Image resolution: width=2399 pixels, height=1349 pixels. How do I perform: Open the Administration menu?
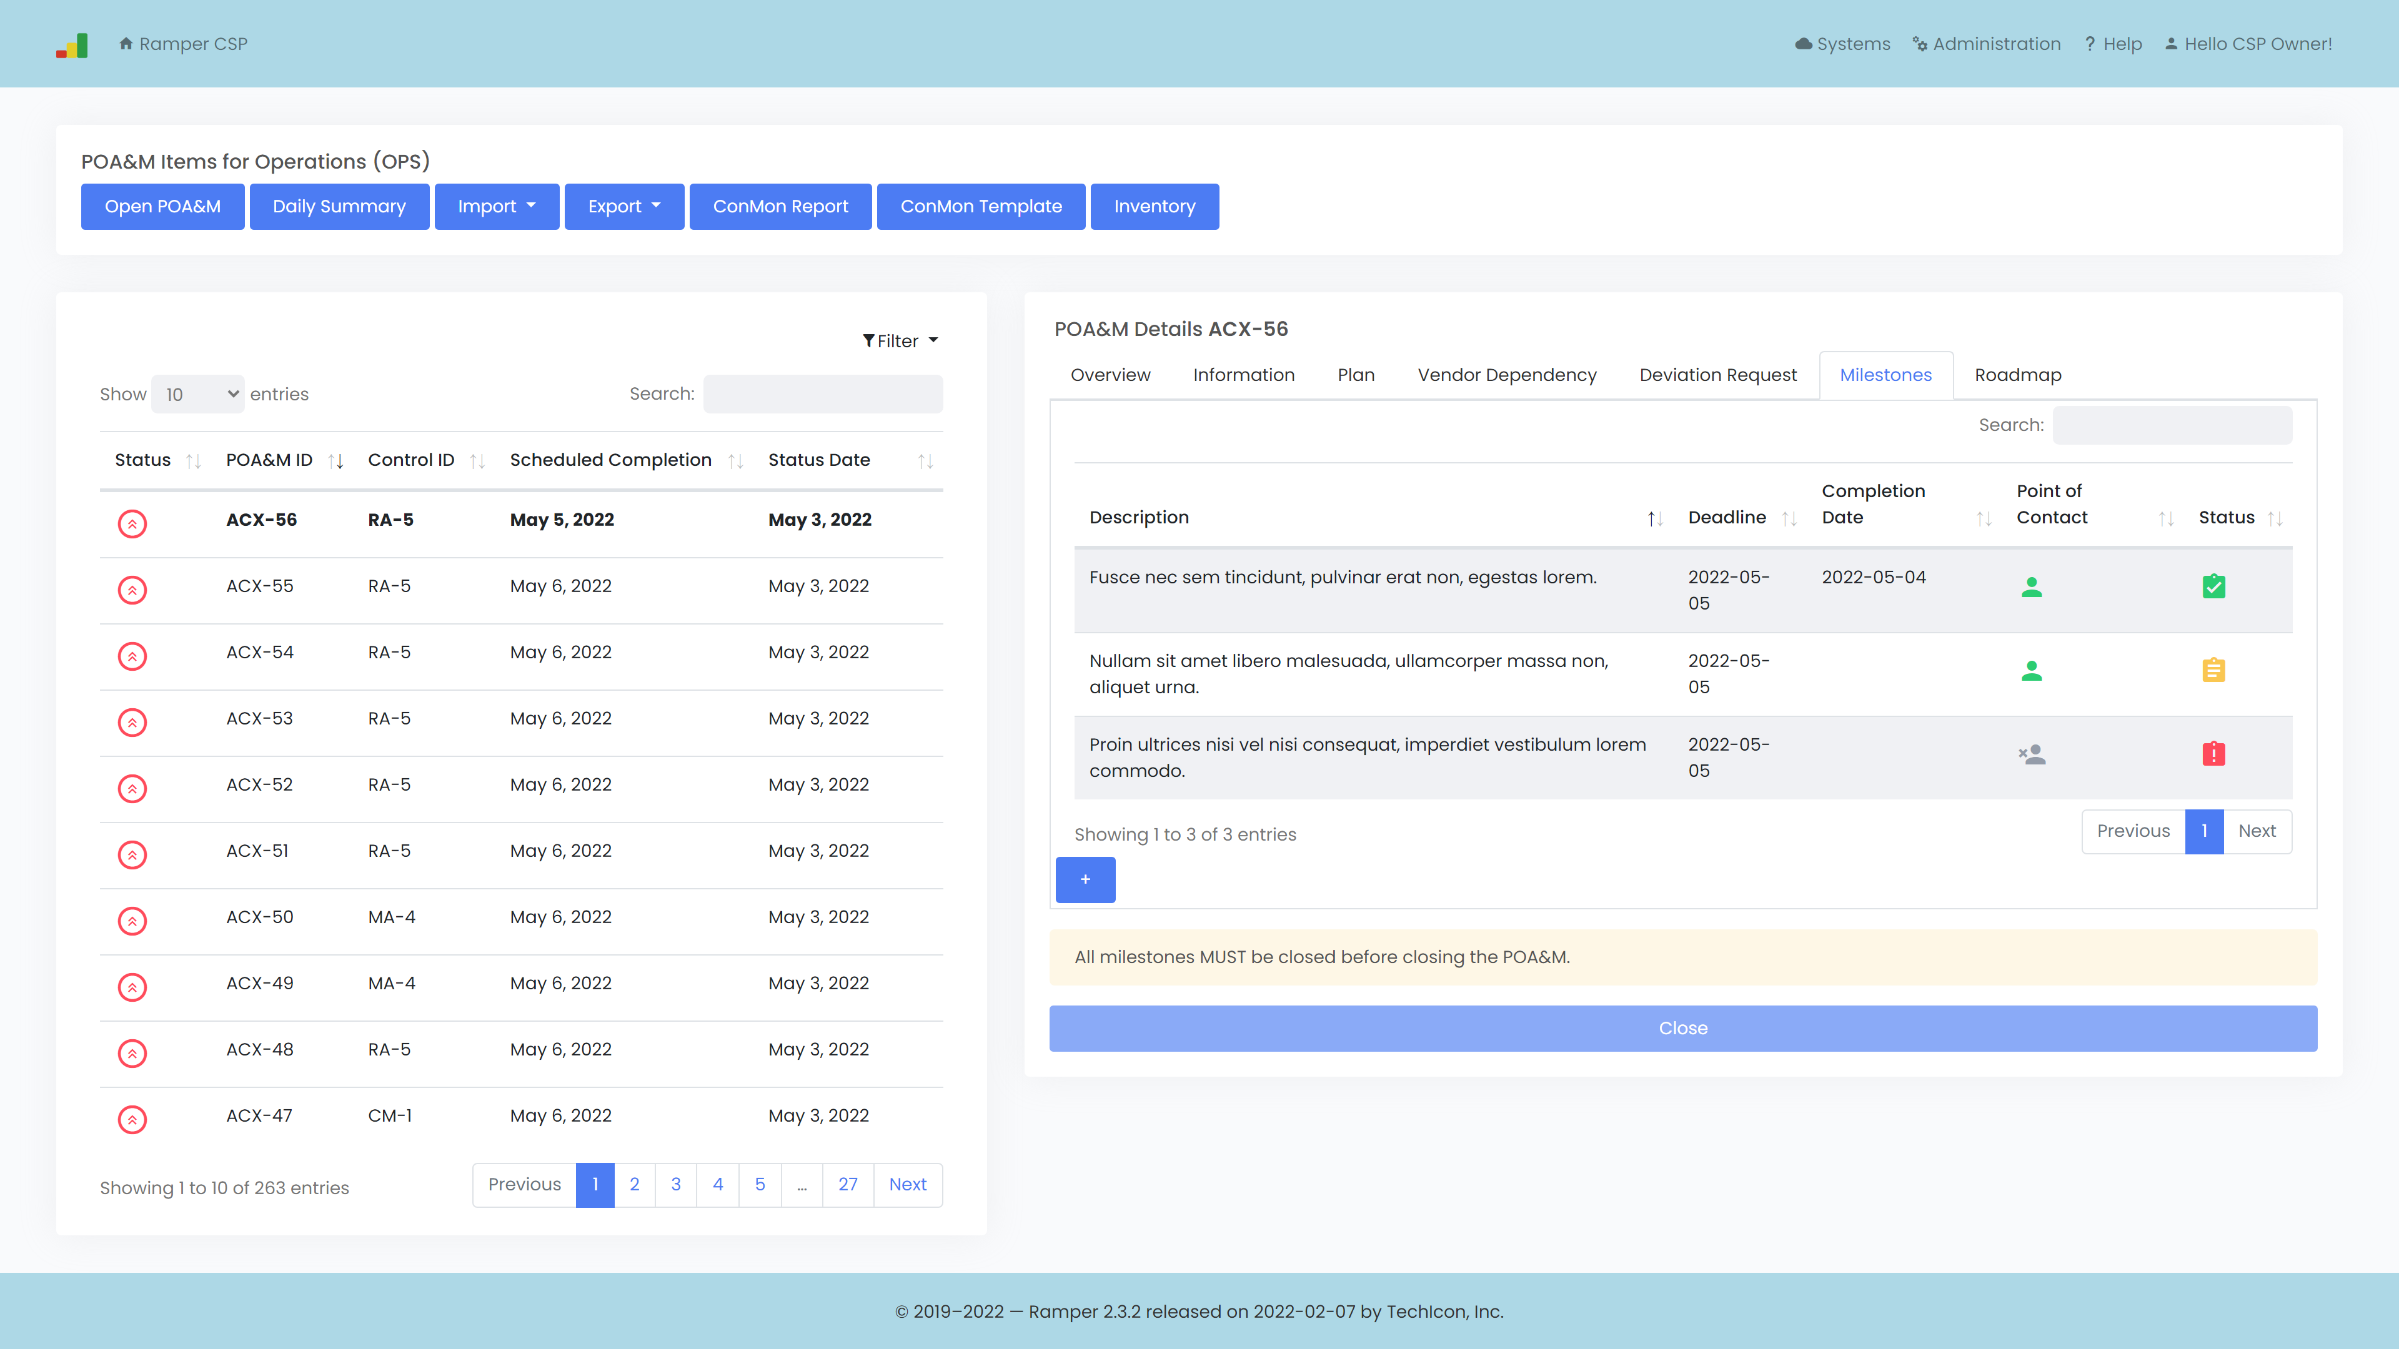(x=1987, y=44)
